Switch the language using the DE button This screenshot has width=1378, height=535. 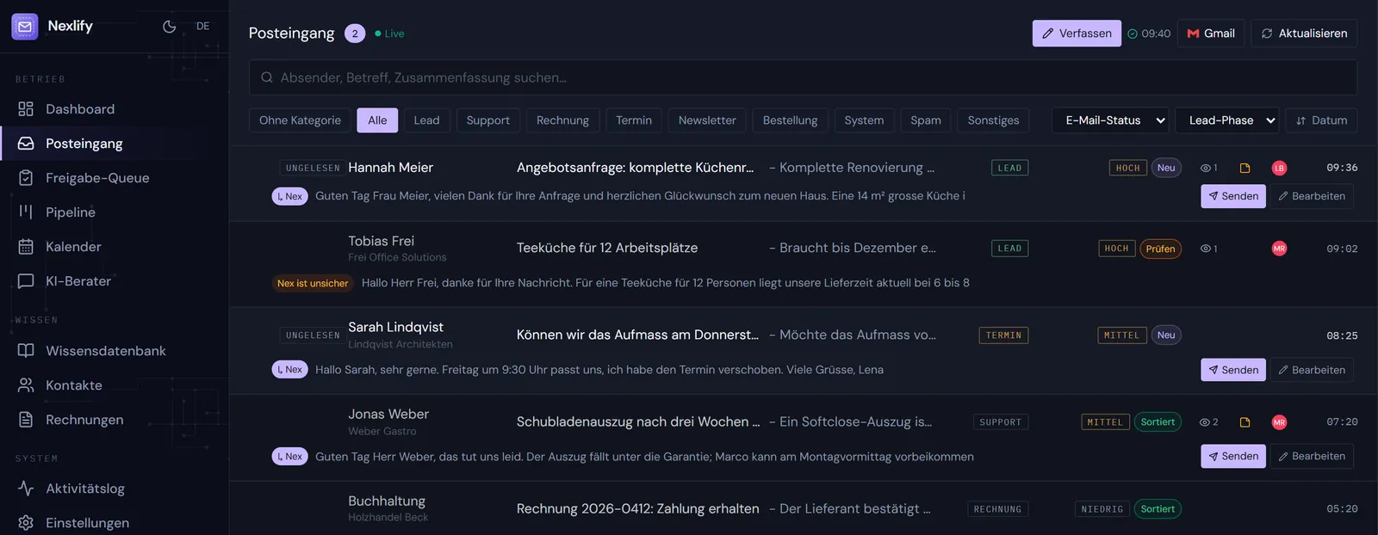[202, 27]
